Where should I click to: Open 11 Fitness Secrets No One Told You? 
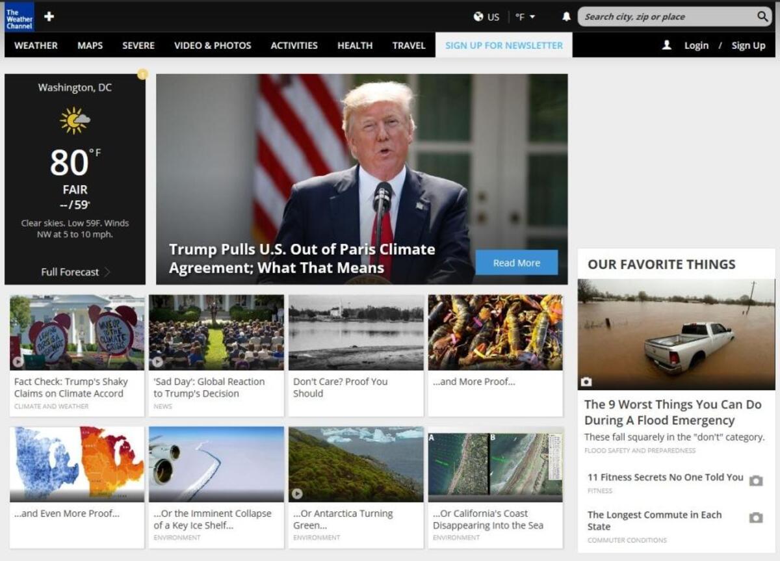666,477
